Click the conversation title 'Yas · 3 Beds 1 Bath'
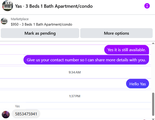 point(54,6)
